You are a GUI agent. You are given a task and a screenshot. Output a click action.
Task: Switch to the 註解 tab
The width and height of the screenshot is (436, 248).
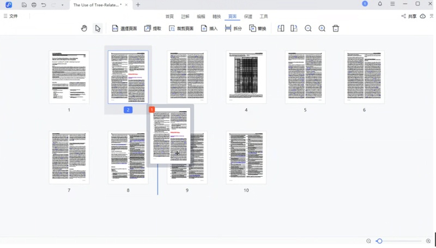185,16
